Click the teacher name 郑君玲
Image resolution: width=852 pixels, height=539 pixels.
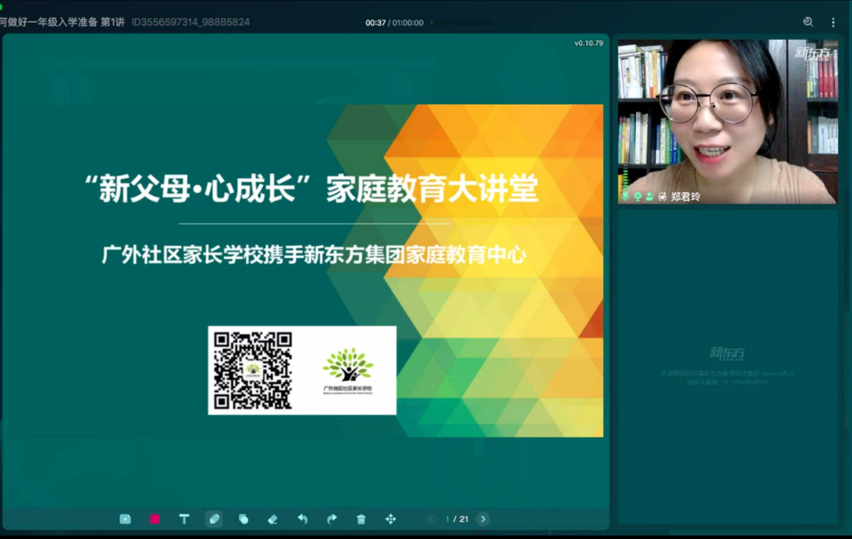point(686,196)
